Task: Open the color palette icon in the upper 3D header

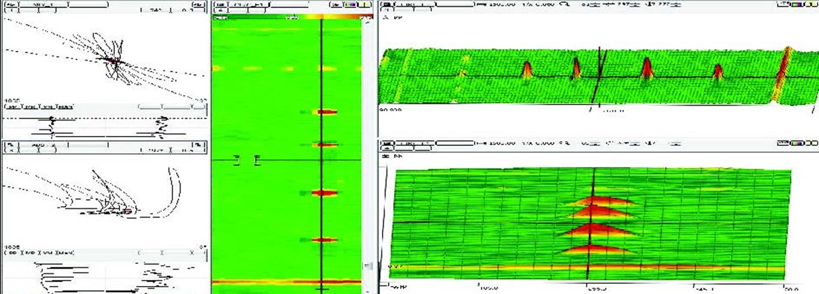Action: click(798, 5)
